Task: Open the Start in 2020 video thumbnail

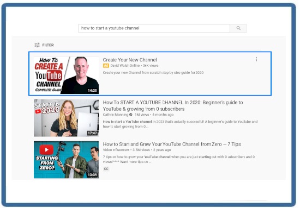Action: click(66, 118)
